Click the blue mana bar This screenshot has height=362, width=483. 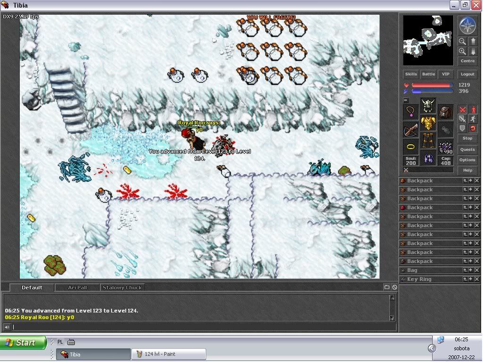pos(432,91)
